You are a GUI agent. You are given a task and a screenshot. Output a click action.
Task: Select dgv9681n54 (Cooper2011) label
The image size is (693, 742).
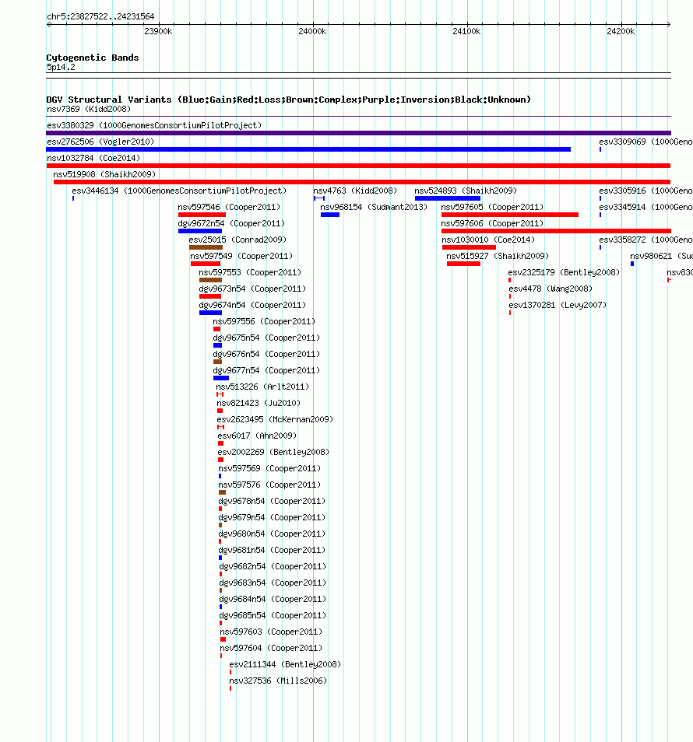(272, 550)
